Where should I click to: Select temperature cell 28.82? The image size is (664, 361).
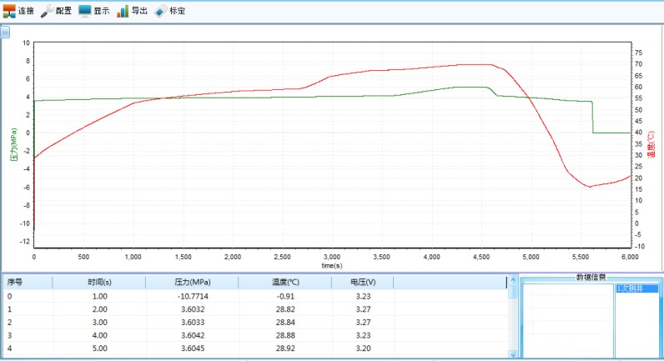coord(285,309)
